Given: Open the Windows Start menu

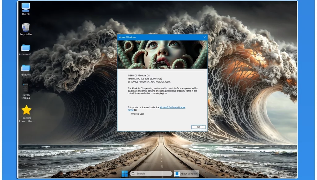Looking at the screenshot, I should click(x=124, y=174).
